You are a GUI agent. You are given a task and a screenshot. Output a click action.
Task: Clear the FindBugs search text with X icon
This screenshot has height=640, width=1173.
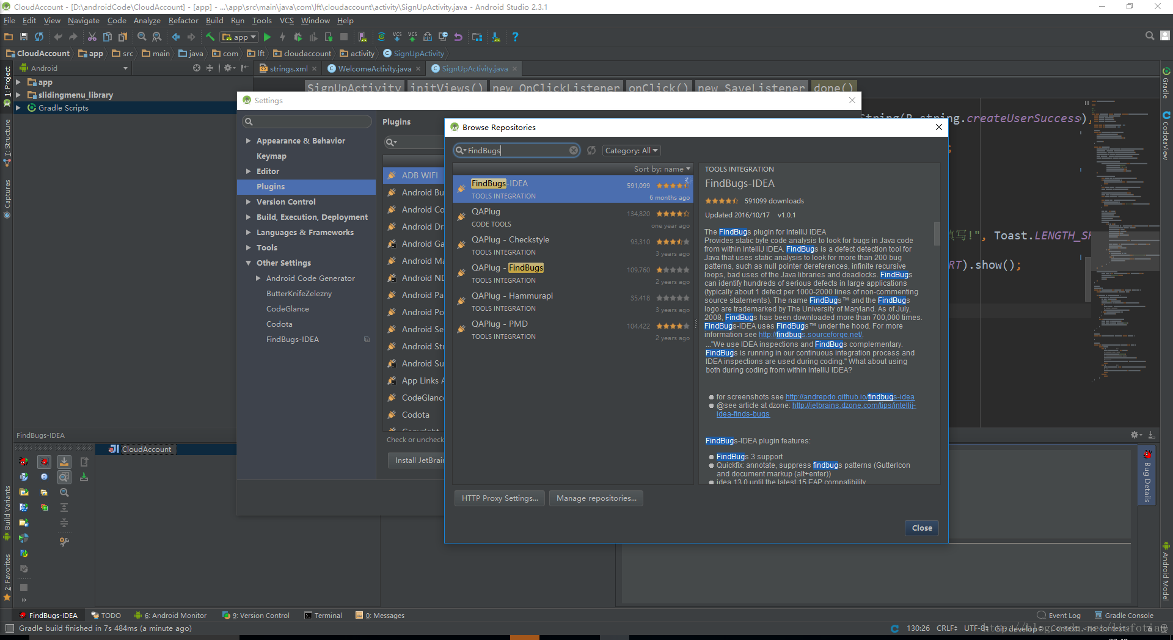574,150
